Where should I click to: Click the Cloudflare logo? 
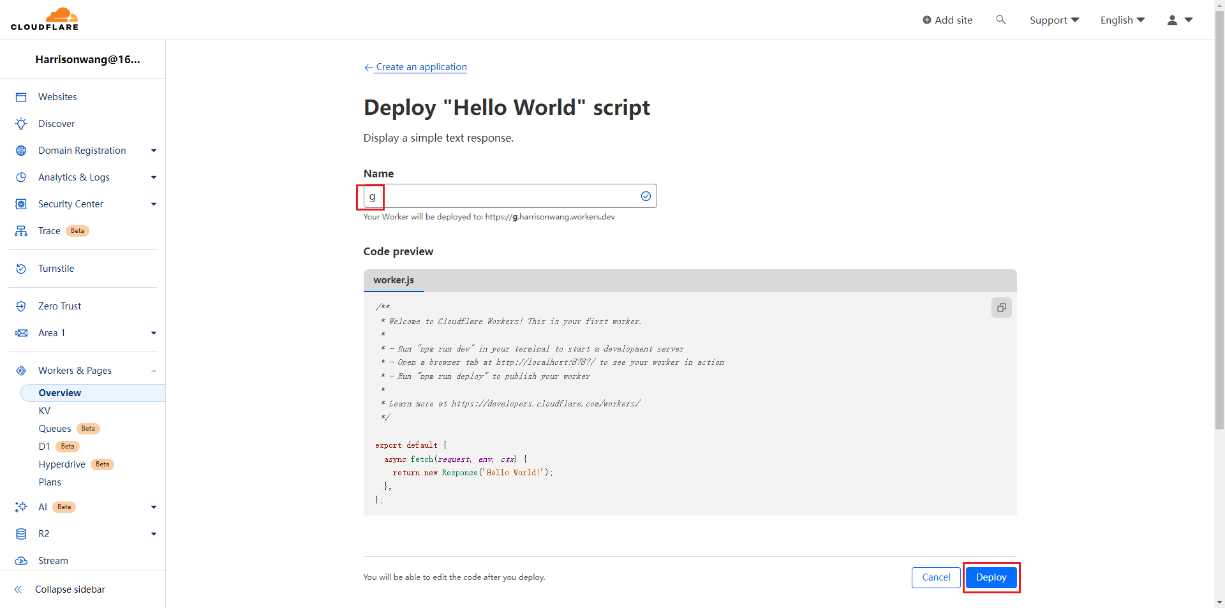click(x=45, y=19)
